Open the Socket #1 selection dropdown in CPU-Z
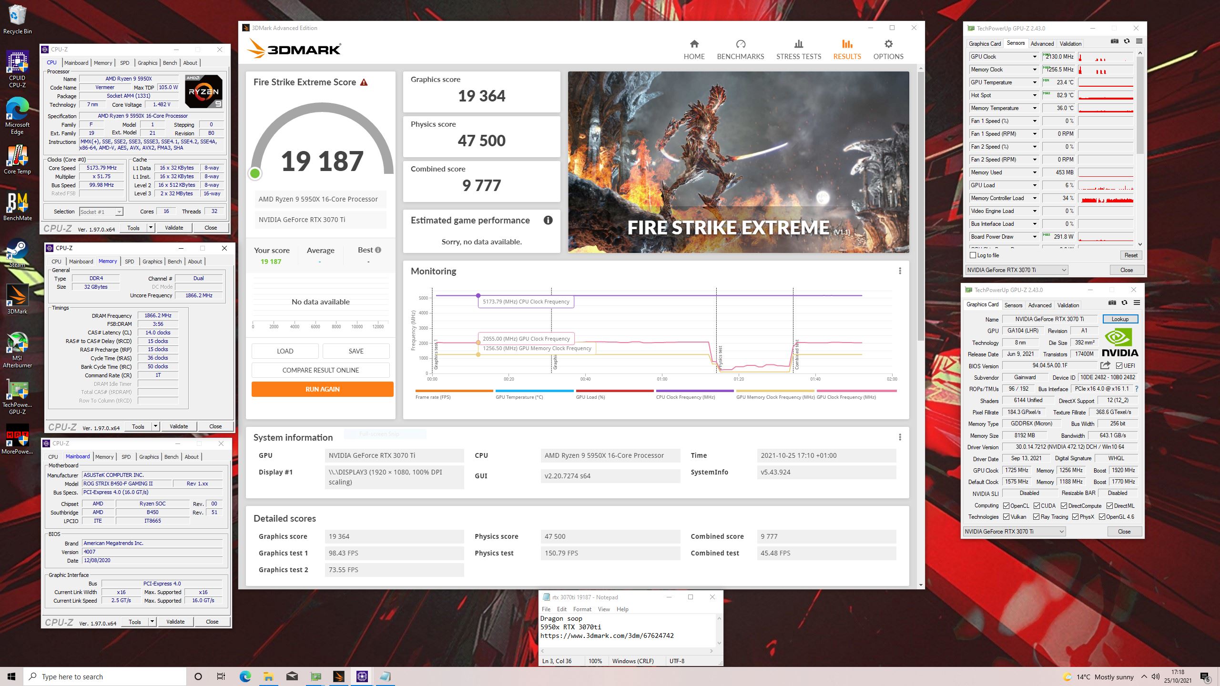This screenshot has height=686, width=1220. tap(101, 212)
